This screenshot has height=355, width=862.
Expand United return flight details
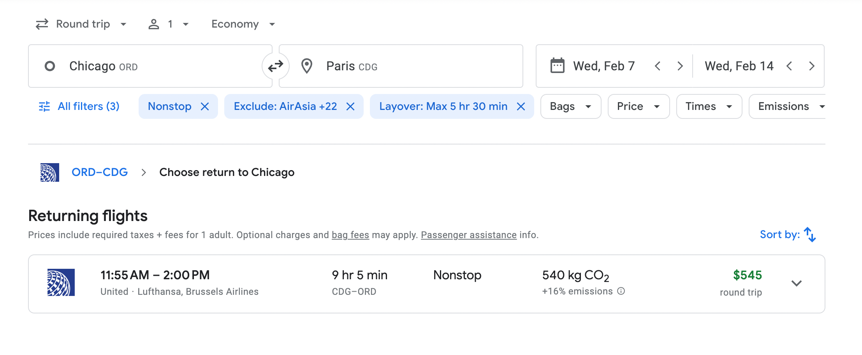pos(797,284)
